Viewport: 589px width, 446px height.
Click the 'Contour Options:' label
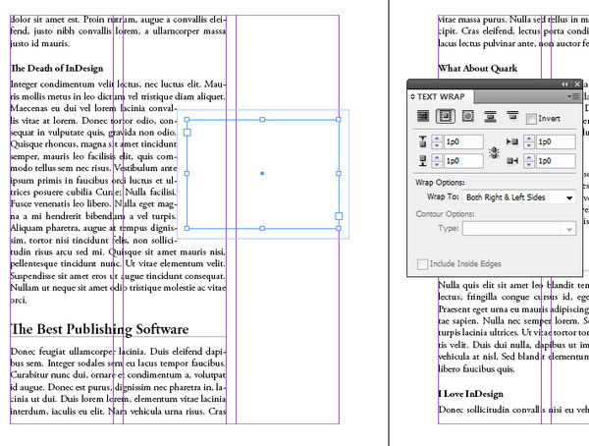point(445,214)
